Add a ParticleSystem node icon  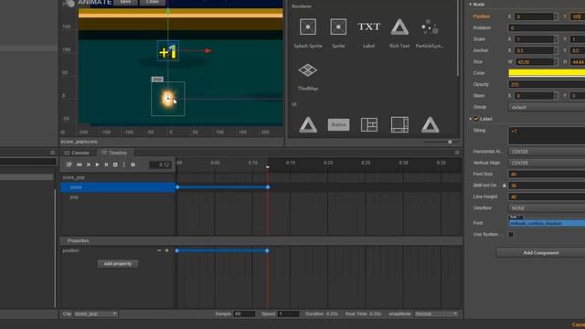[x=430, y=27]
